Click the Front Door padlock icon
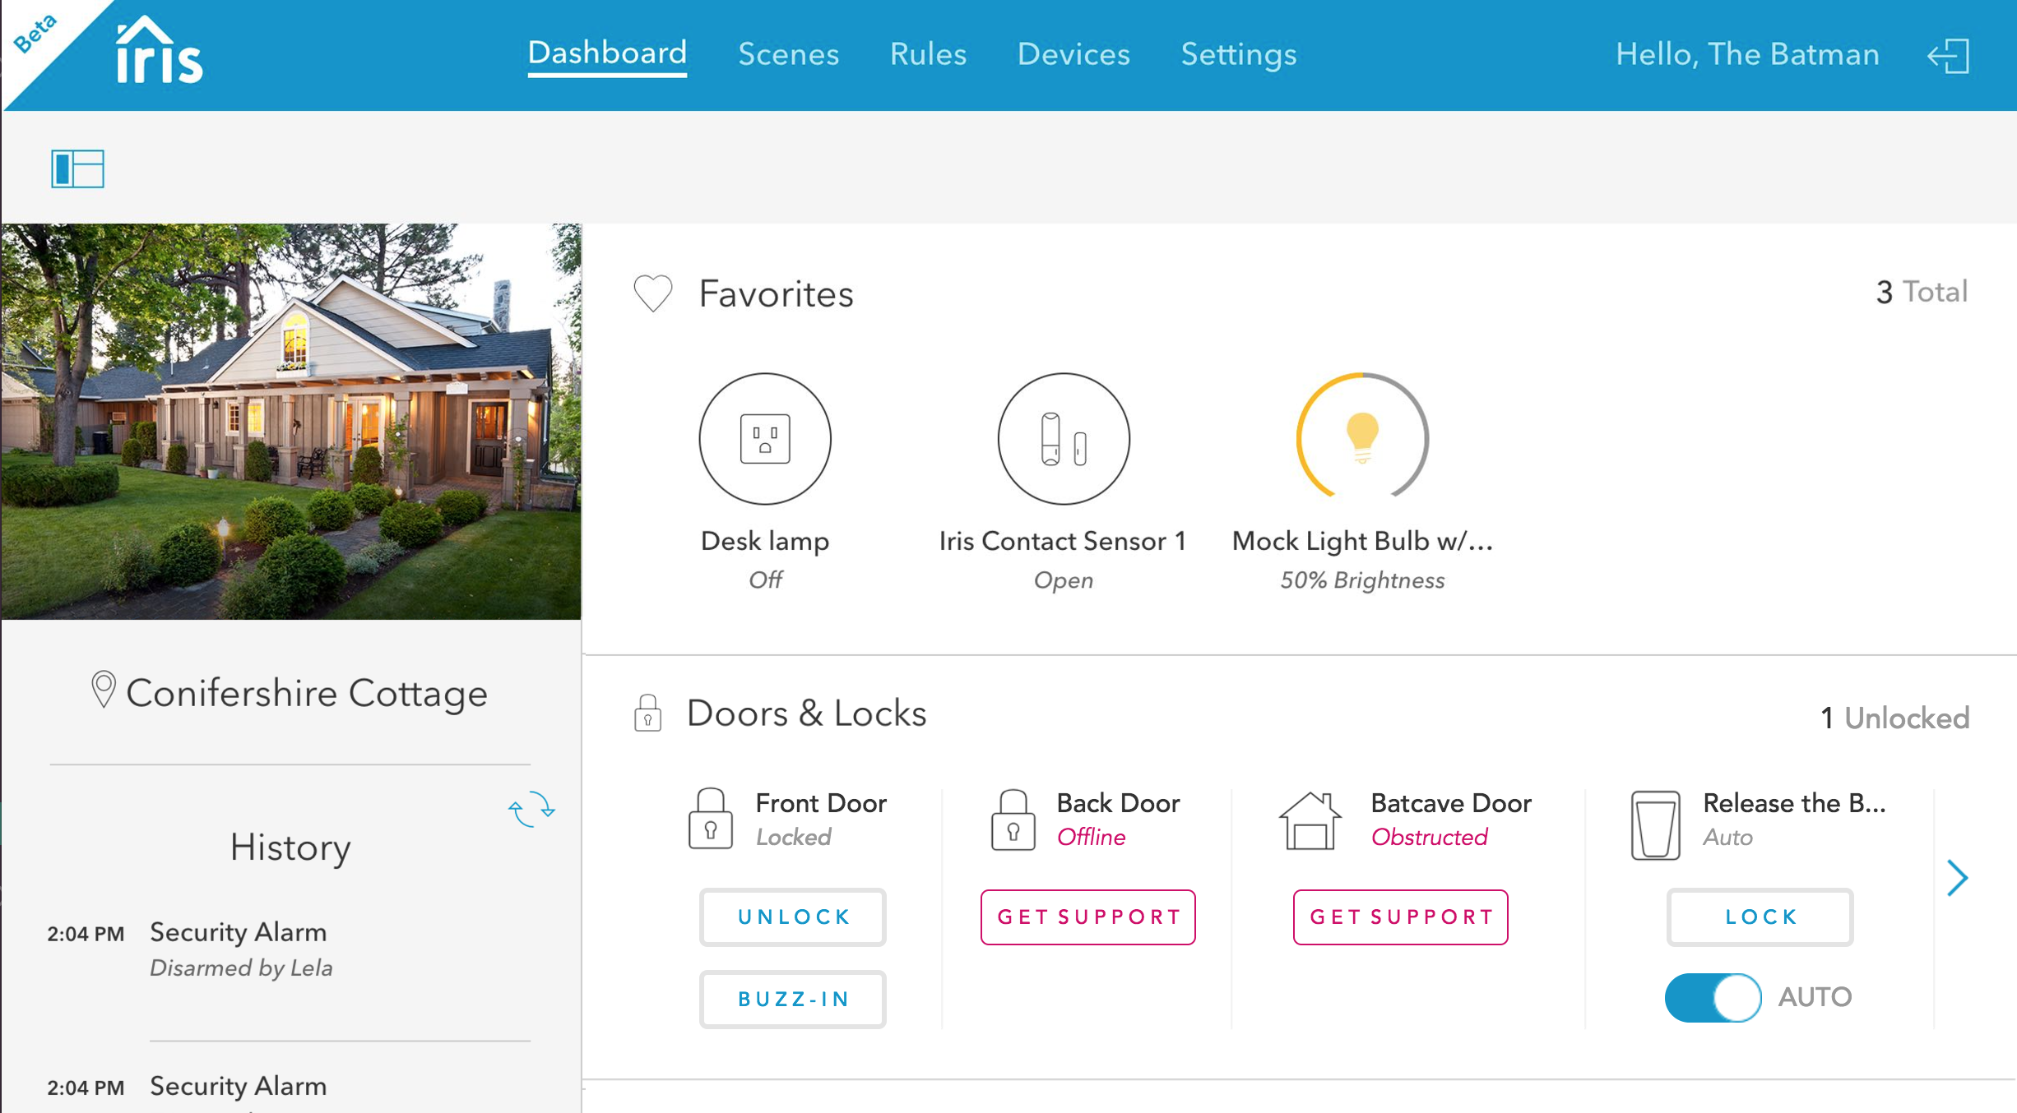The width and height of the screenshot is (2017, 1113). pos(710,819)
